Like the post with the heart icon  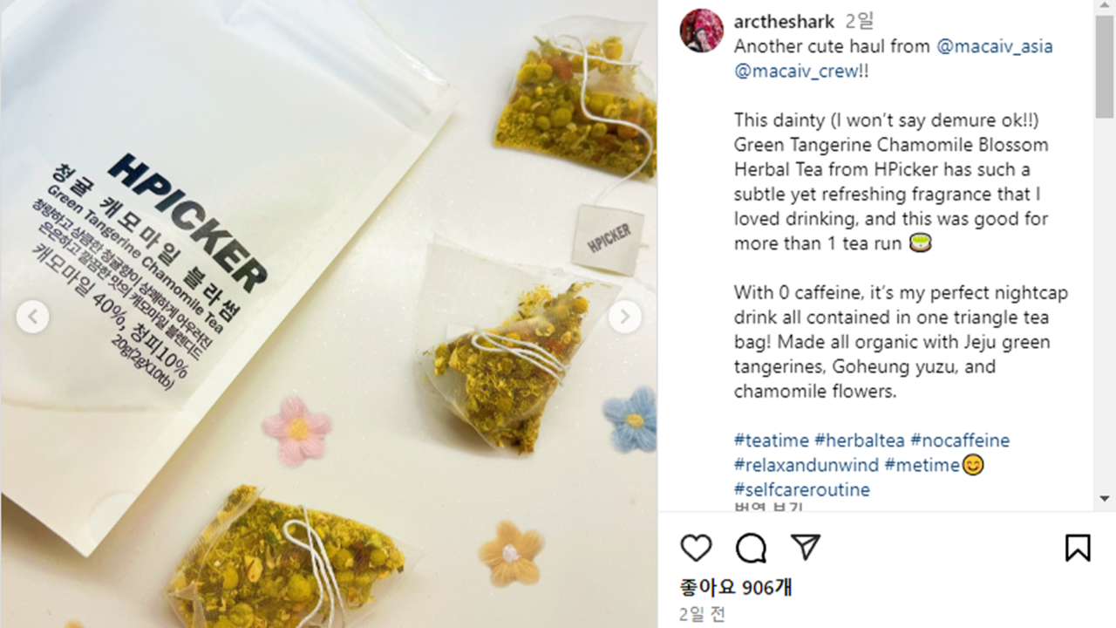pyautogui.click(x=696, y=548)
